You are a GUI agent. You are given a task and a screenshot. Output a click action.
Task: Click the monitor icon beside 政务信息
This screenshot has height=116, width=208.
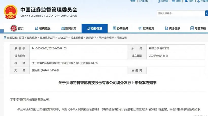(89, 28)
